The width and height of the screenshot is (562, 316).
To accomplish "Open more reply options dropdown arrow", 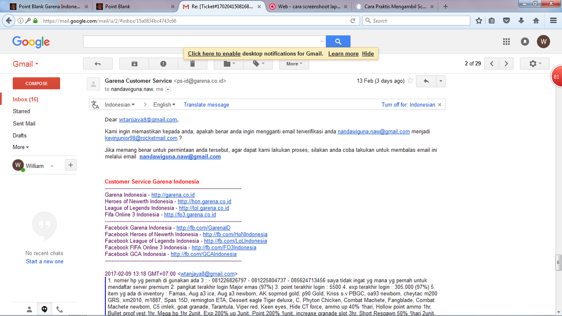I will click(441, 81).
